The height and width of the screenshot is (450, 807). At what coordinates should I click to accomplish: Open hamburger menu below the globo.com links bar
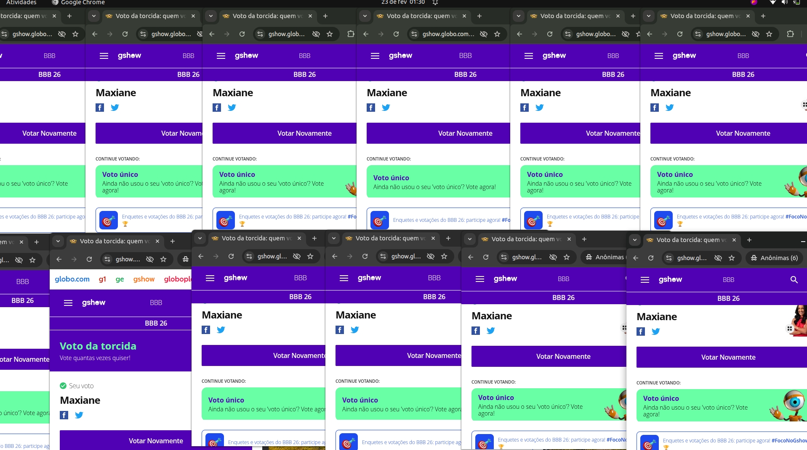68,303
